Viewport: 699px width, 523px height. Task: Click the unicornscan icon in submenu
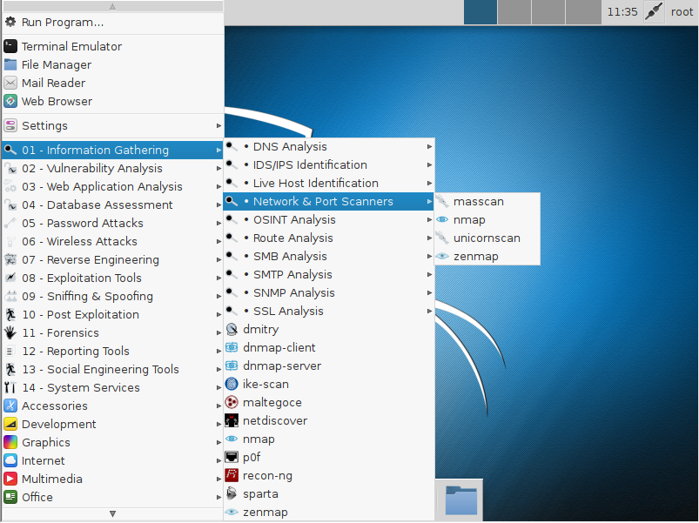(442, 238)
